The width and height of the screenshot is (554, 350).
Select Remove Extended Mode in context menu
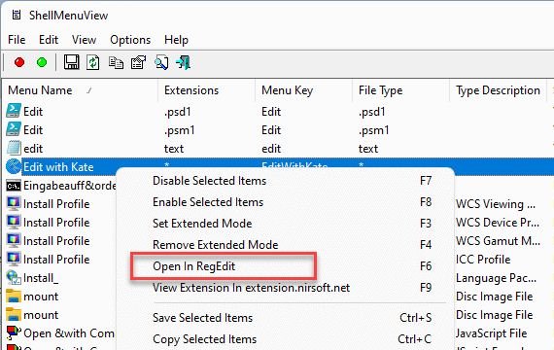point(286,245)
